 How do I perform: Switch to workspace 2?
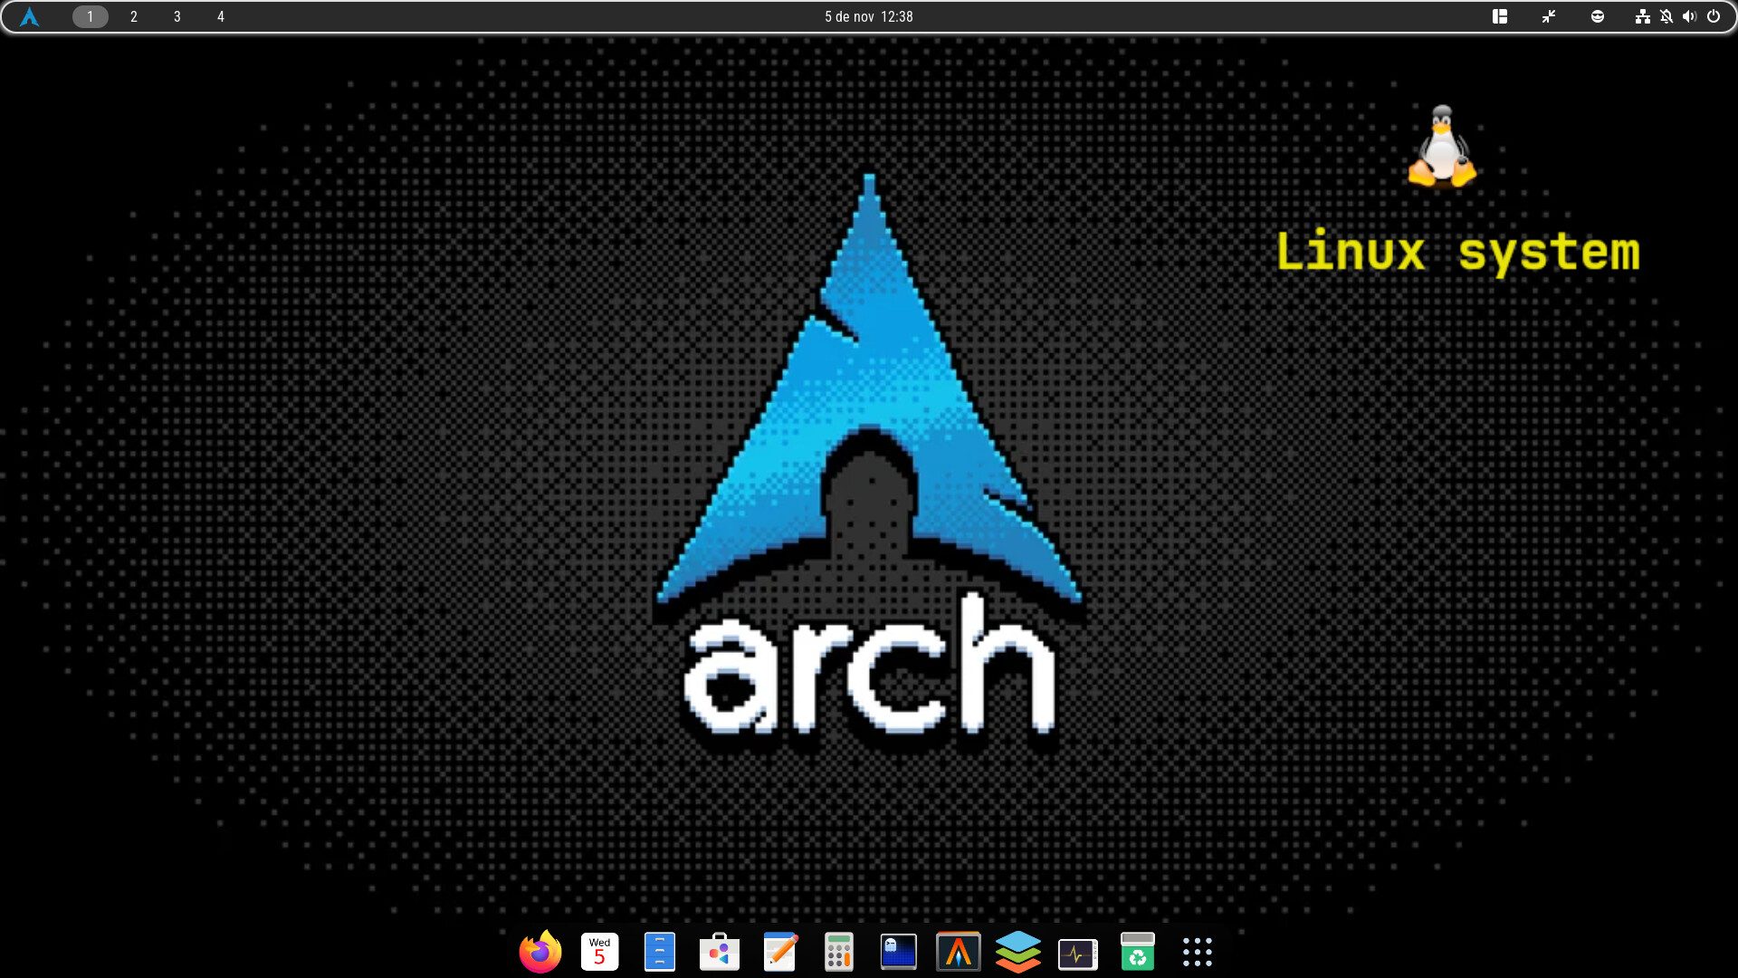coord(134,16)
